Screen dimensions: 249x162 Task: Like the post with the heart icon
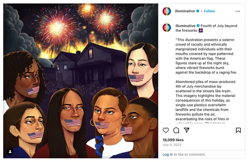(x=166, y=130)
